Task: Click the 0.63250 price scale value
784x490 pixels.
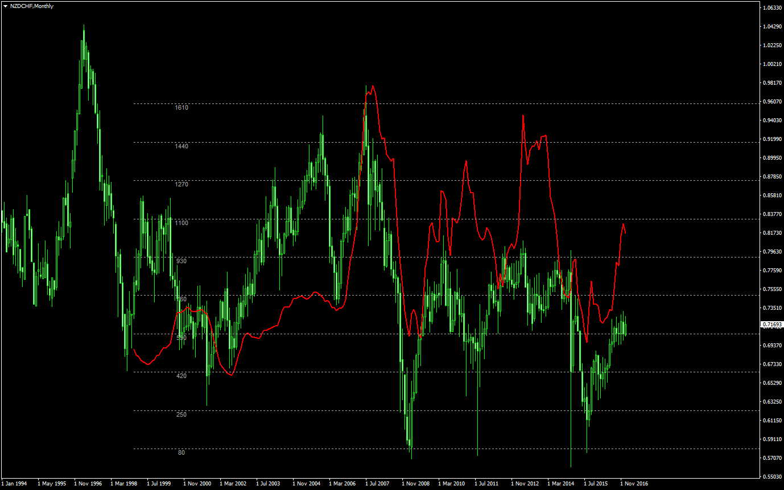Action: [x=772, y=402]
